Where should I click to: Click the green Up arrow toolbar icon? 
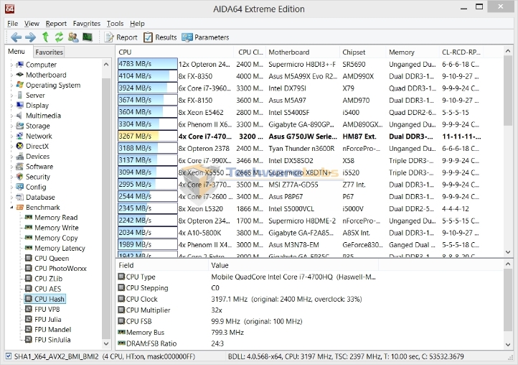point(46,37)
